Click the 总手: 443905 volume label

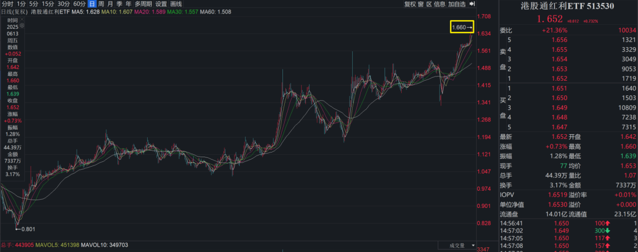(17, 245)
